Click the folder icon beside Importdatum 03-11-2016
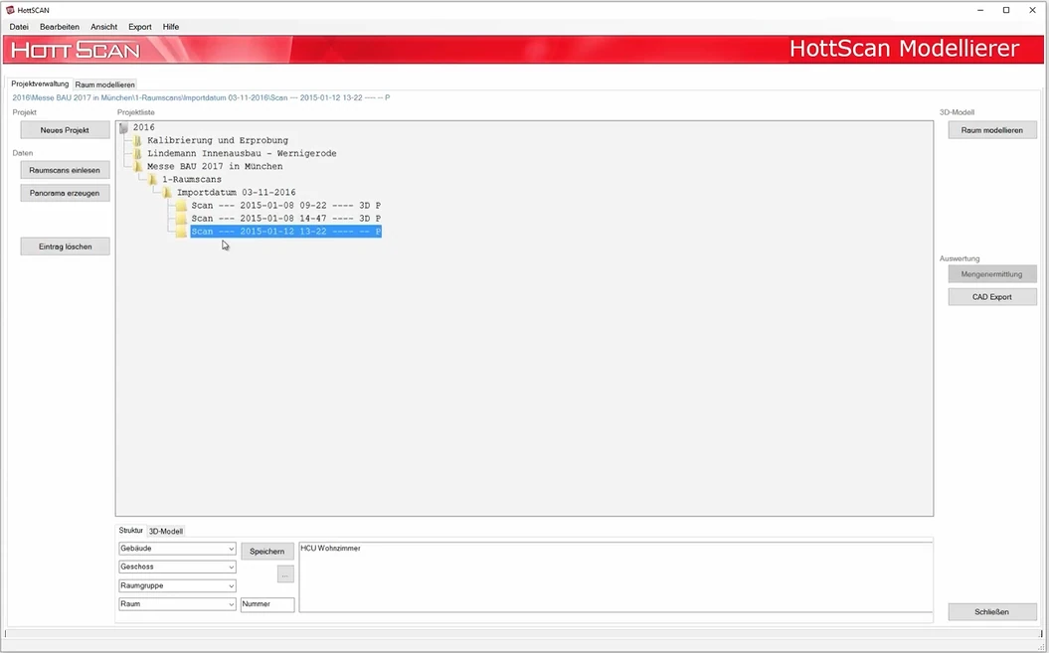The image size is (1049, 653). coord(167,193)
